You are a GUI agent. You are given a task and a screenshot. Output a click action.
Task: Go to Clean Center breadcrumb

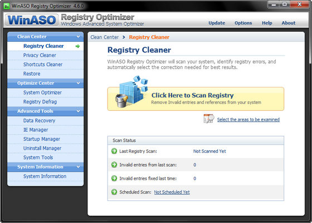pyautogui.click(x=105, y=37)
